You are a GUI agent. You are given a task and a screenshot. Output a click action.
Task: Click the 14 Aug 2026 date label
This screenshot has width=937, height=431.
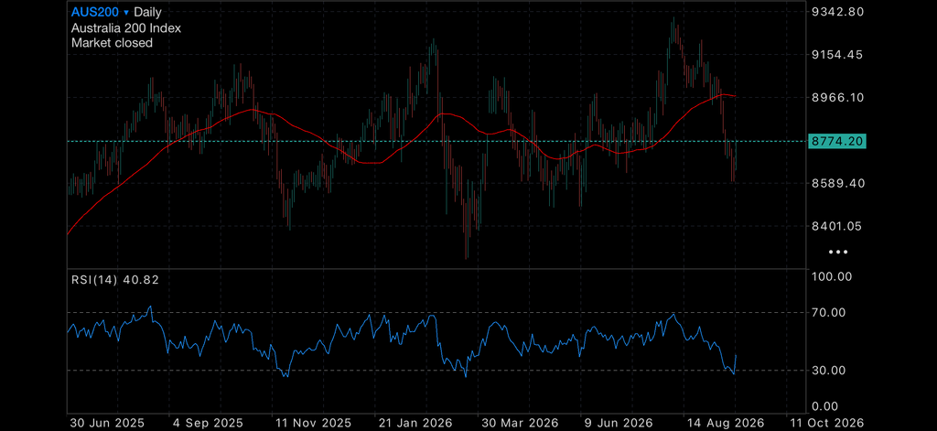point(726,423)
